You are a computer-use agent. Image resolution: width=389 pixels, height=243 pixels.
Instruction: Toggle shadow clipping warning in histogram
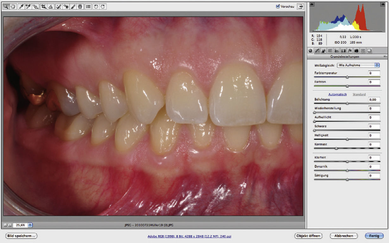[311, 4]
